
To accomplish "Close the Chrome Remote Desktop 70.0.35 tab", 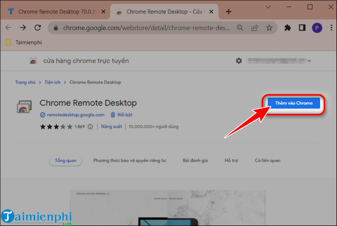I will click(x=103, y=12).
